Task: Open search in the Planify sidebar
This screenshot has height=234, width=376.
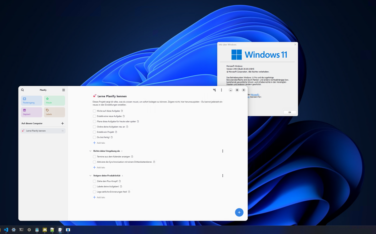Action: click(22, 90)
